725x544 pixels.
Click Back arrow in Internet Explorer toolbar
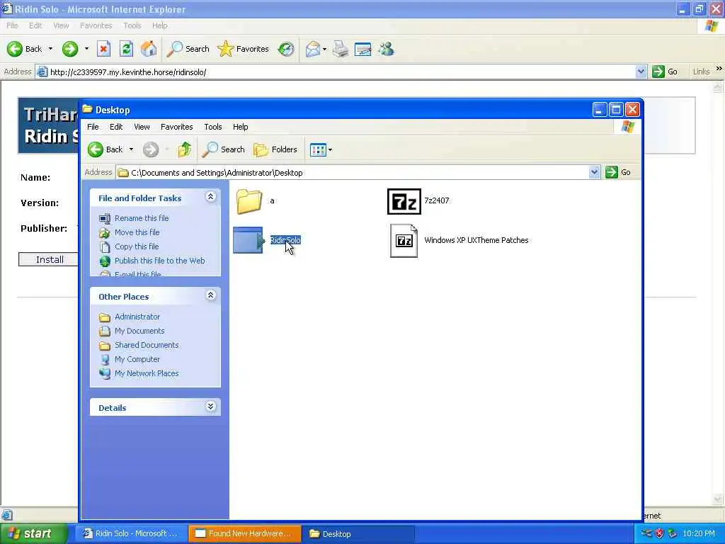pos(24,49)
